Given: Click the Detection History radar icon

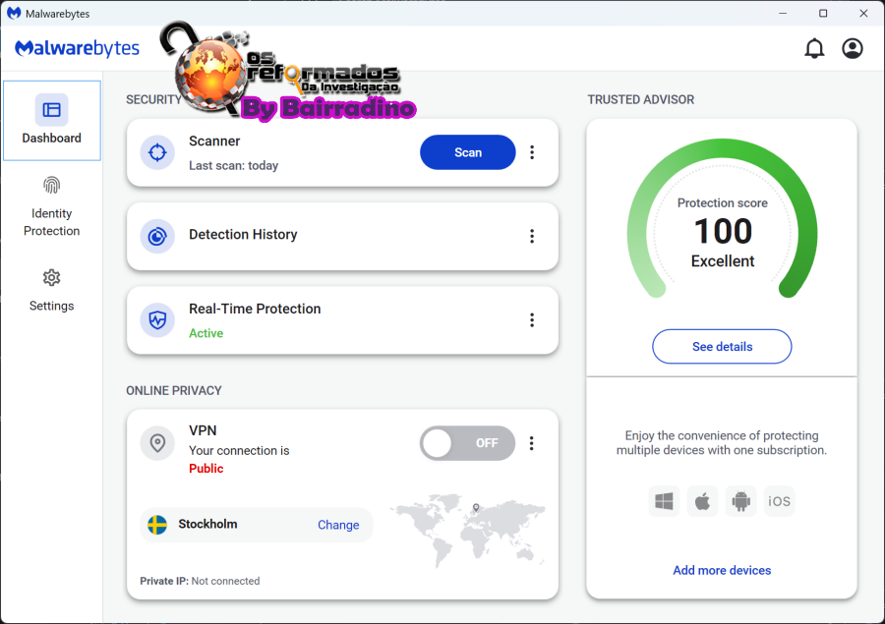Looking at the screenshot, I should (x=157, y=237).
